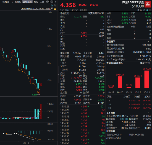The width and height of the screenshot is (152, 145).
Task: Click stock code 510330
Action: [138, 6]
